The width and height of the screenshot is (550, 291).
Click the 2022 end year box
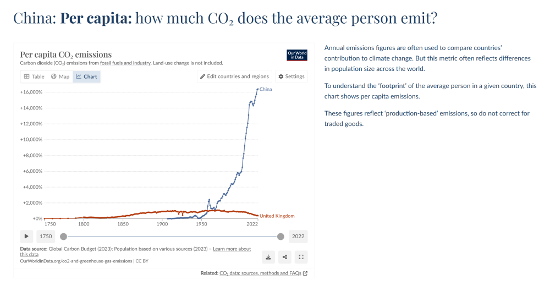298,236
